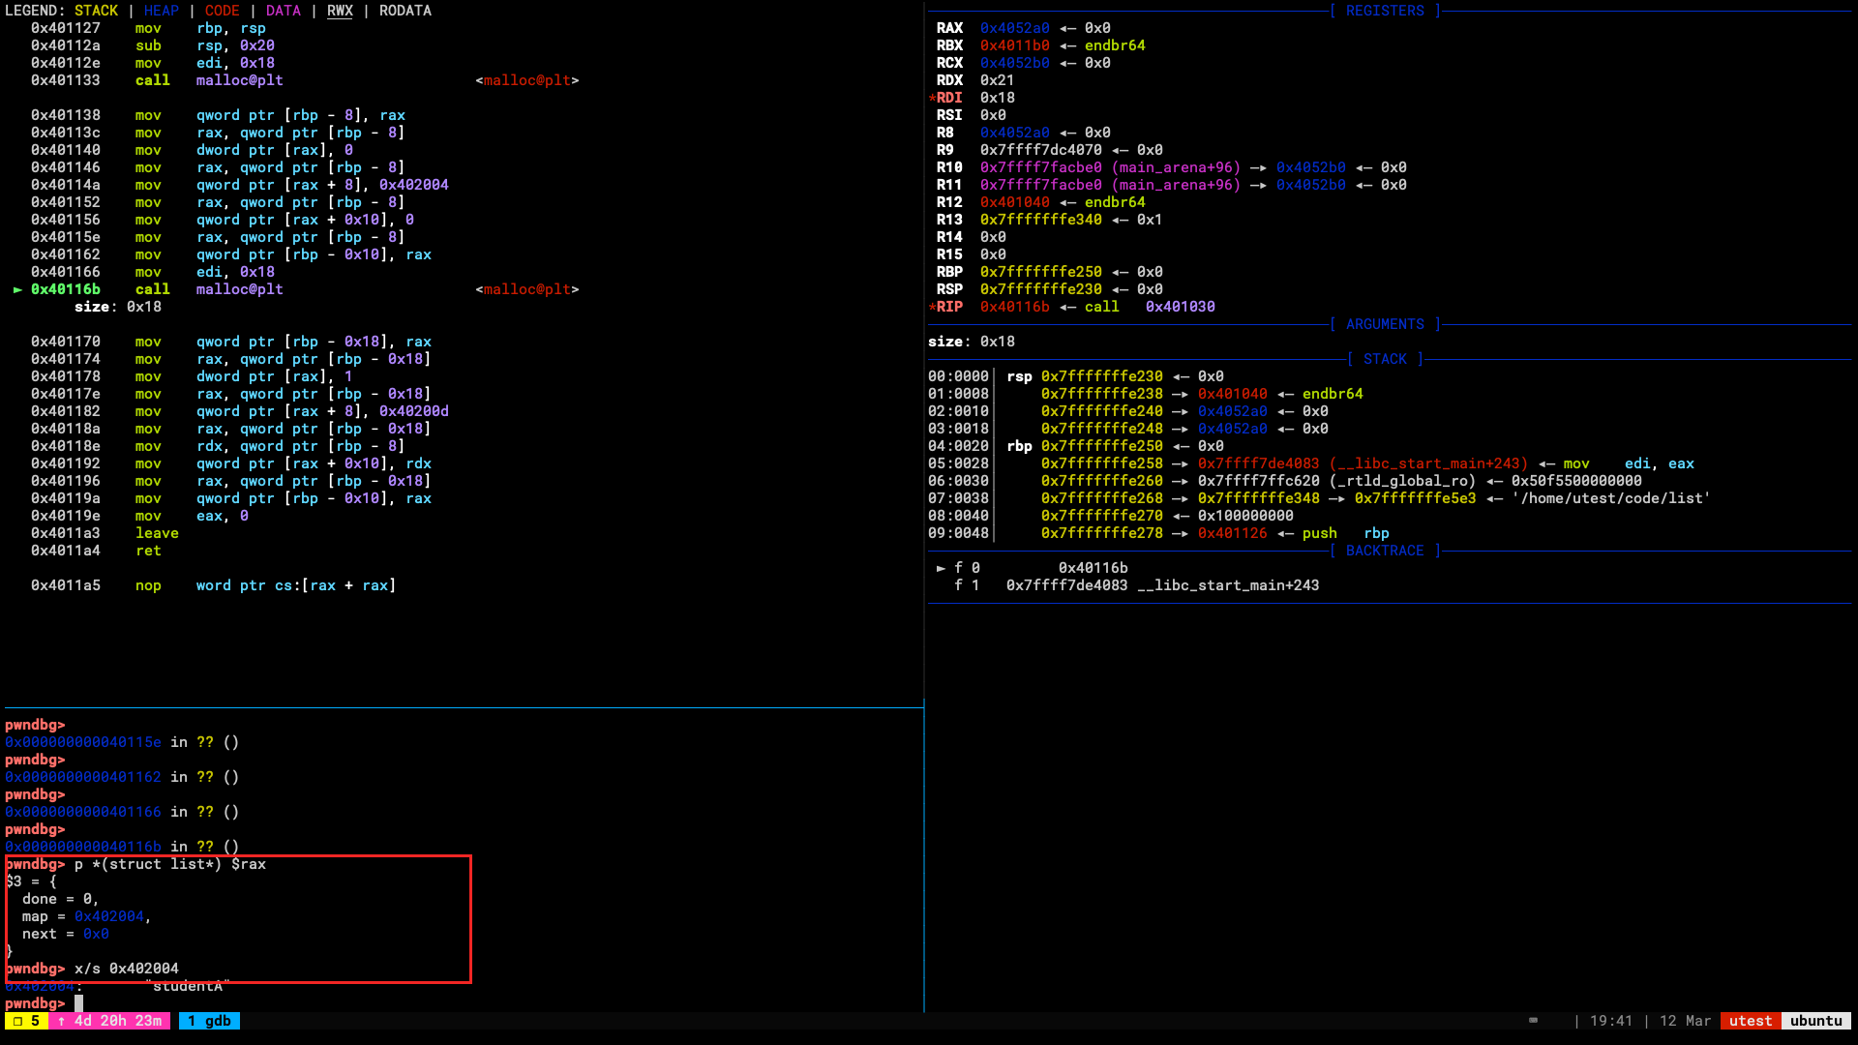Click the current-instruction arrow marker in disassembly
Viewport: 1858px width, 1045px height.
point(17,289)
